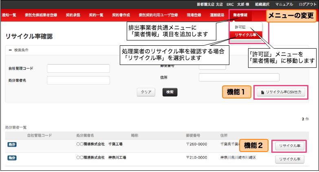Click the 検索 search button
The image size is (319, 172).
pos(169,92)
